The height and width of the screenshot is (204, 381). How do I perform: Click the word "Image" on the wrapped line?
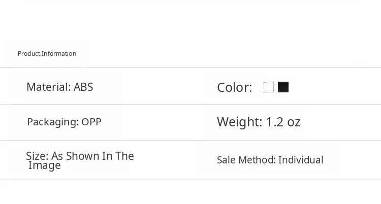point(45,165)
